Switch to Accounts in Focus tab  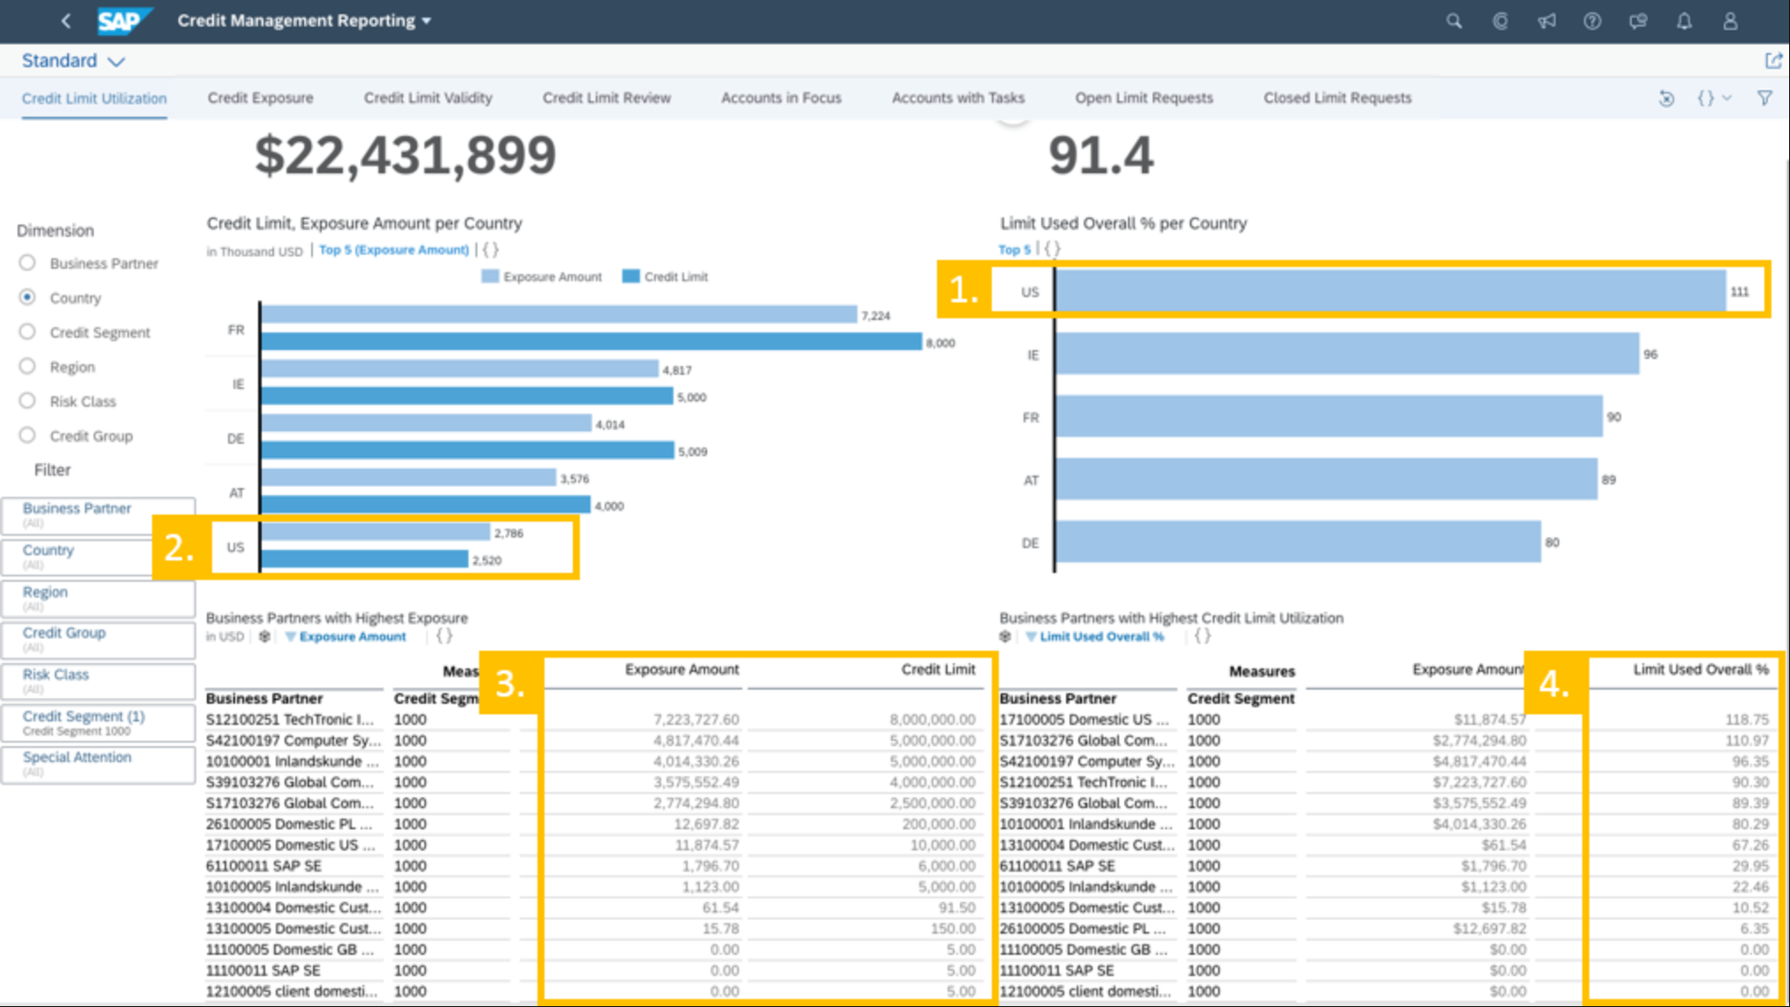coord(778,97)
